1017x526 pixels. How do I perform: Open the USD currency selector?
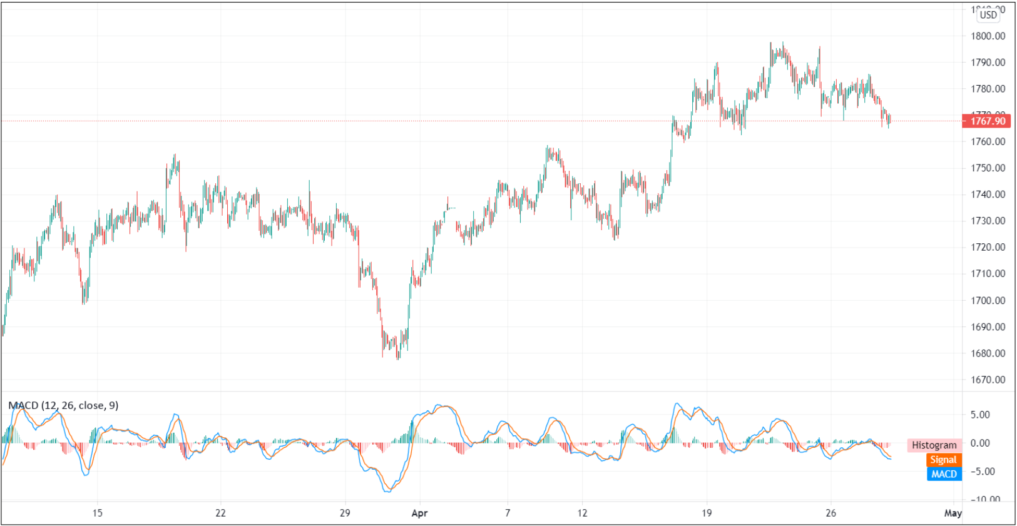(988, 14)
